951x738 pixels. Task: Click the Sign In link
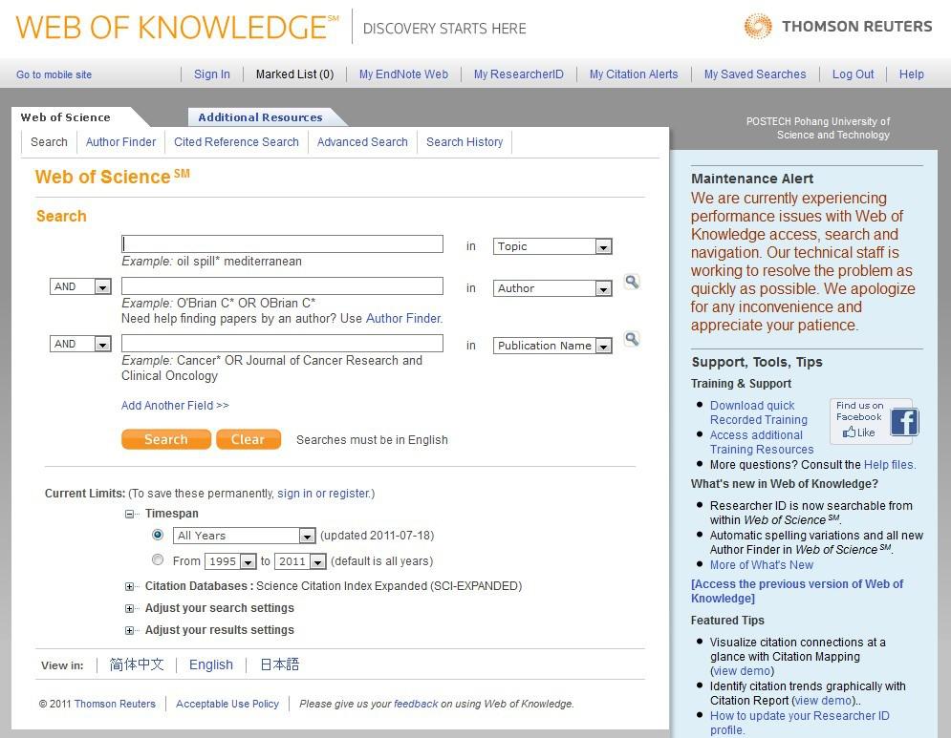coord(211,74)
